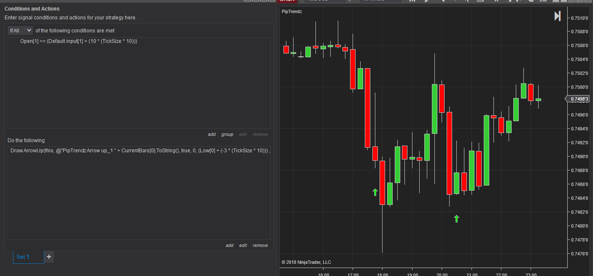Click the 0.7506'0 price axis label
593x276 pixels.
click(579, 45)
